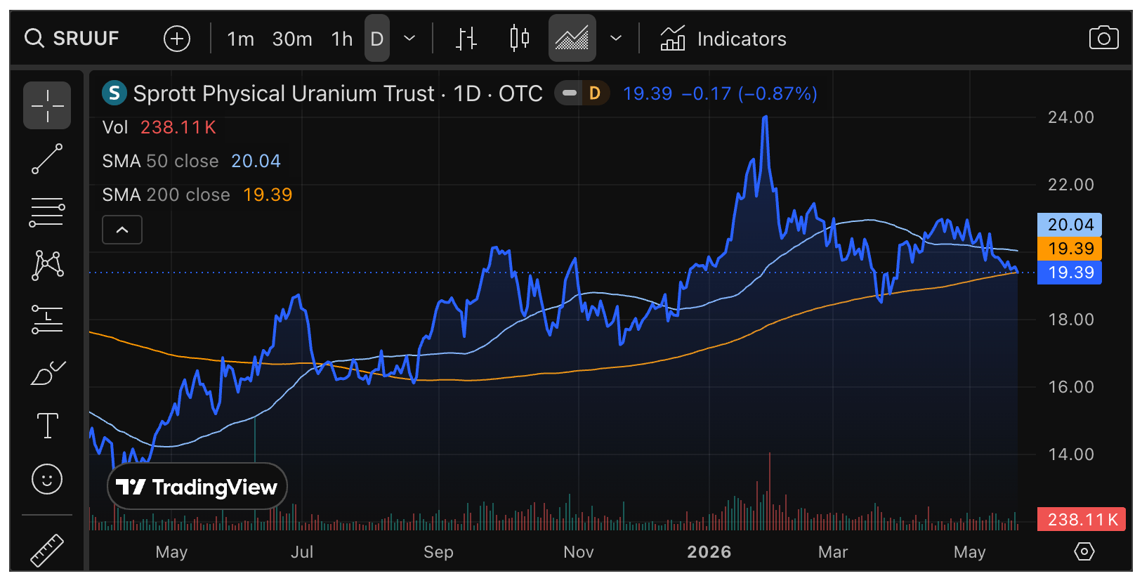1142x583 pixels.
Task: Open the Fibonacci retracement tool
Action: tap(47, 212)
